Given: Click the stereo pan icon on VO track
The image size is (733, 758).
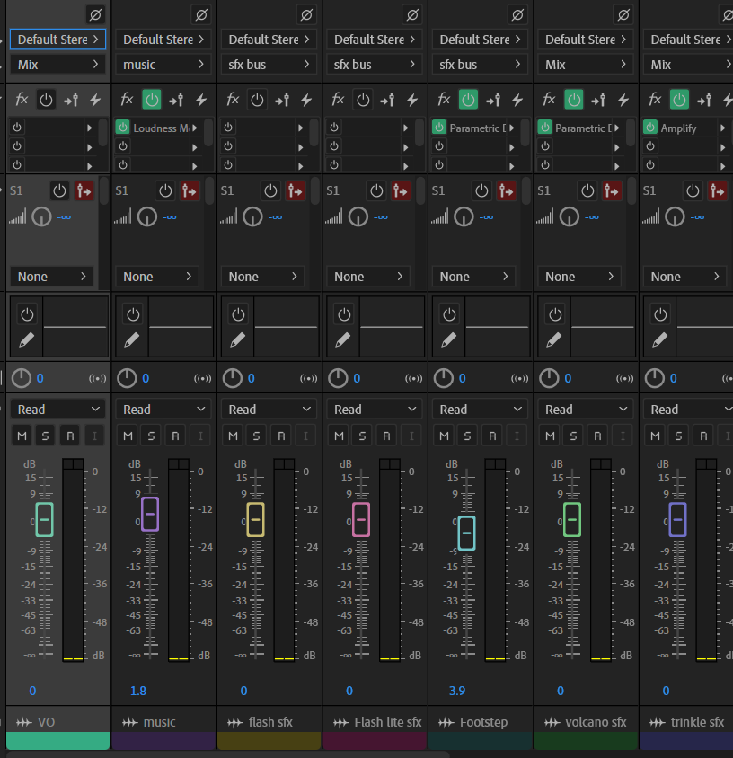Looking at the screenshot, I should point(97,378).
